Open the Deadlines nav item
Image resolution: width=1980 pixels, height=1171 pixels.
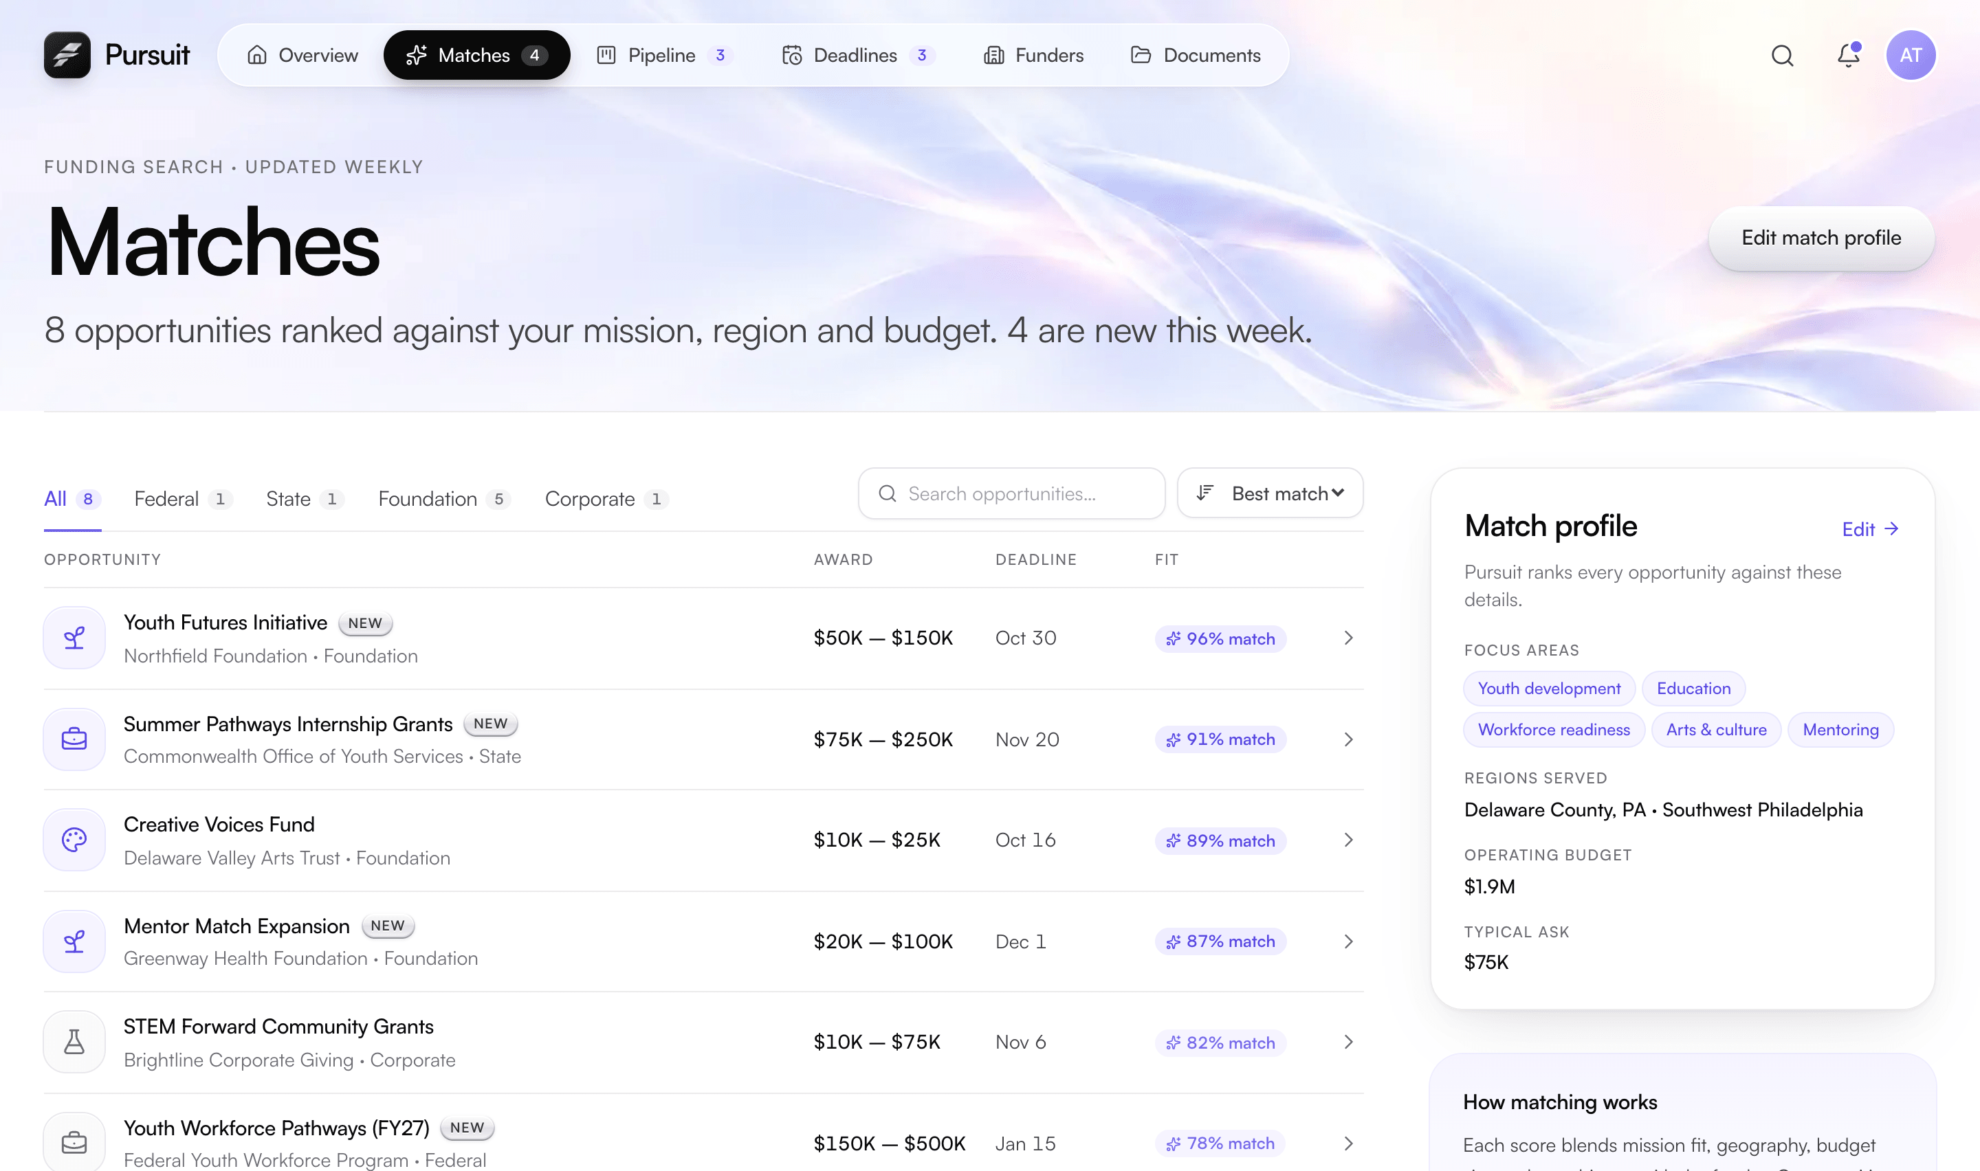tap(859, 55)
